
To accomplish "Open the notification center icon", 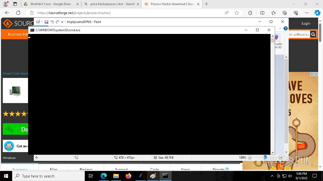I will coord(315,176).
